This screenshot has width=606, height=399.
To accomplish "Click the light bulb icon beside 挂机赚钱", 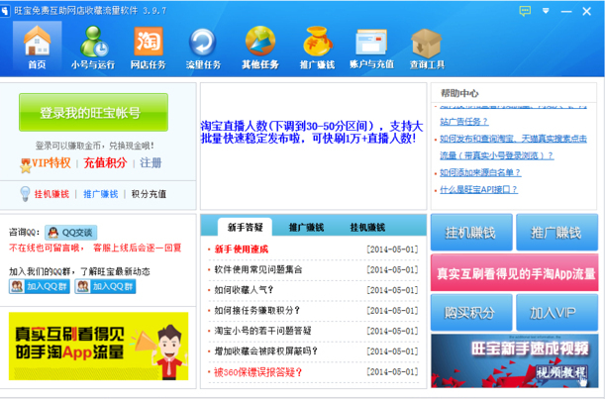I will tap(25, 193).
